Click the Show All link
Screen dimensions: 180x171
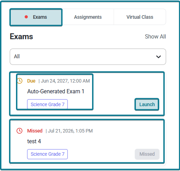155,36
